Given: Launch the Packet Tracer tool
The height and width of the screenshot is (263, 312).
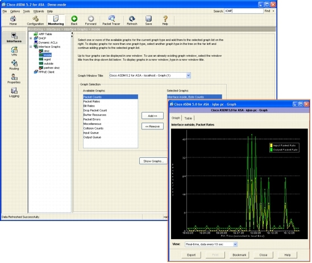Looking at the screenshot, I should tap(111, 20).
